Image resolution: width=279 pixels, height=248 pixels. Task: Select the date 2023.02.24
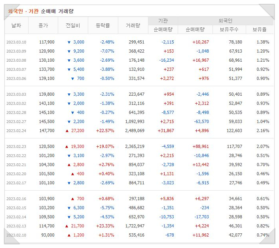tap(16, 131)
